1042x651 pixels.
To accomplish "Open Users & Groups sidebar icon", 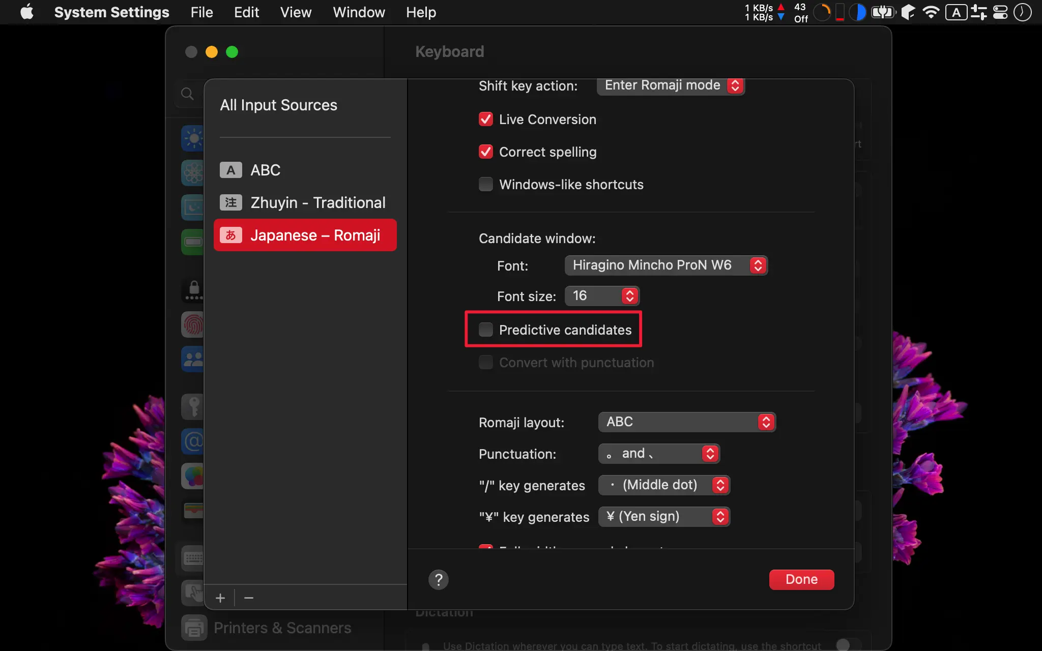I will pyautogui.click(x=193, y=359).
